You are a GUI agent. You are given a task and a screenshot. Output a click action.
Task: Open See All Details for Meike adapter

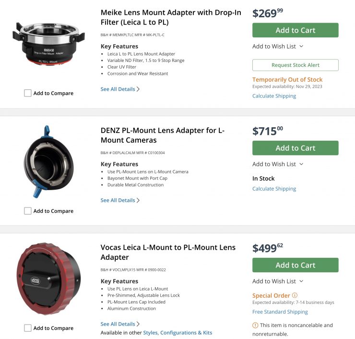coord(120,89)
